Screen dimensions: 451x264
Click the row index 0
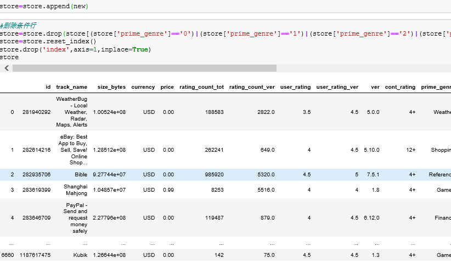click(12, 112)
